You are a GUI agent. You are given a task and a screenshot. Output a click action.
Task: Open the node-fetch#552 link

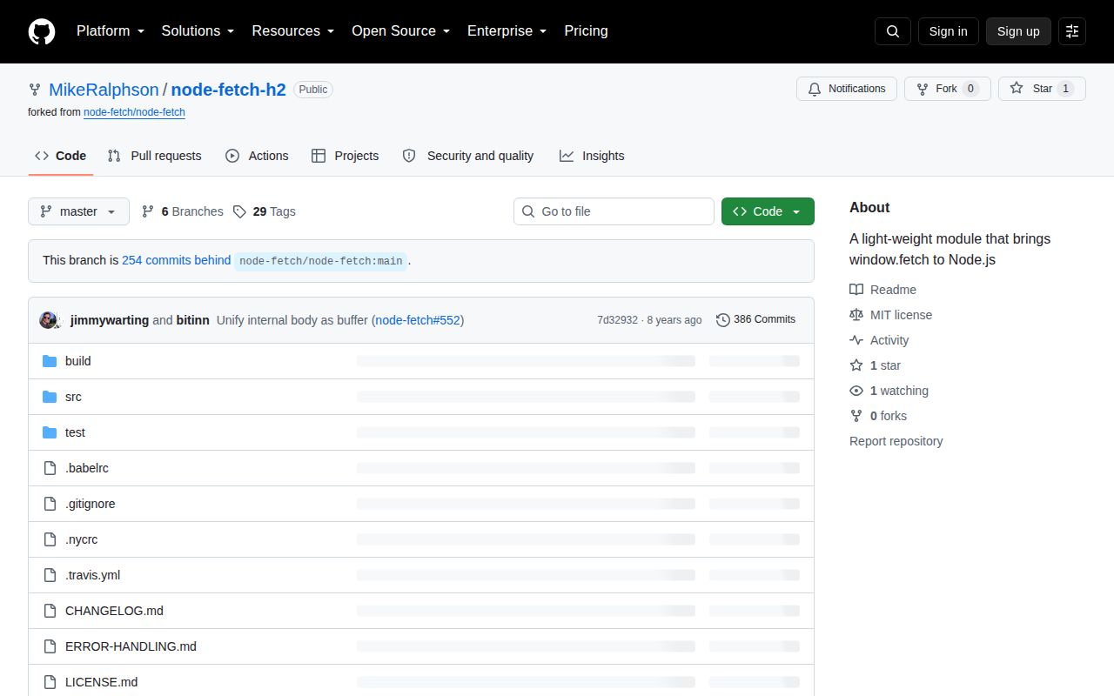point(418,320)
